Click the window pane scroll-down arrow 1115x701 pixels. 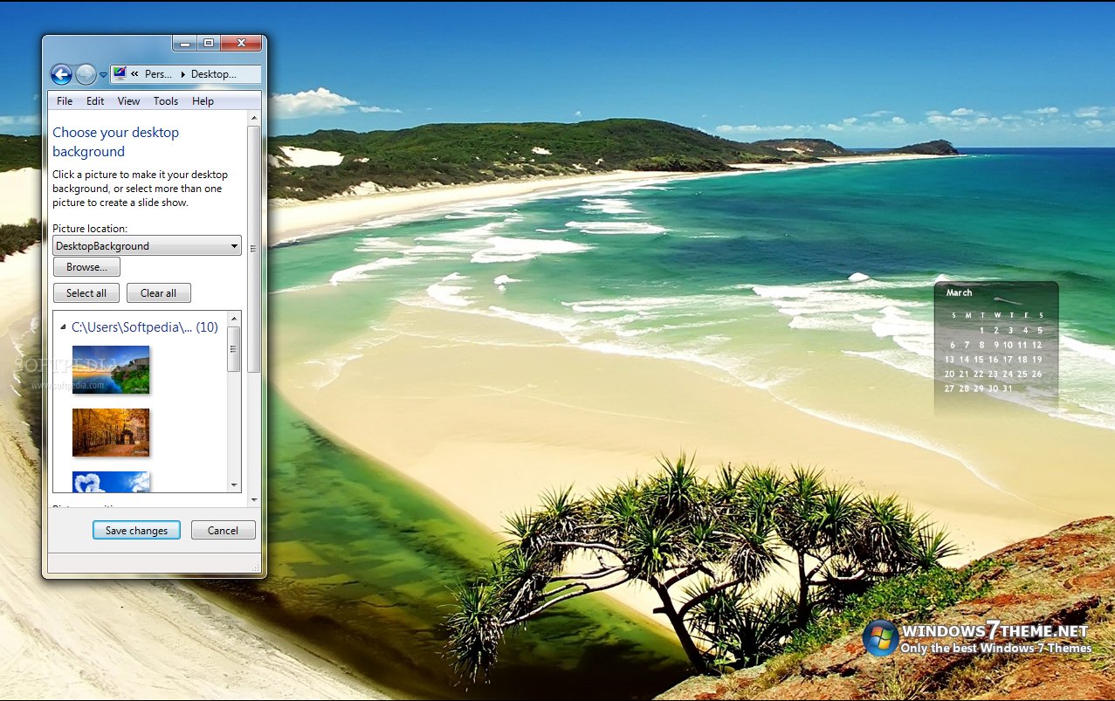tap(254, 500)
